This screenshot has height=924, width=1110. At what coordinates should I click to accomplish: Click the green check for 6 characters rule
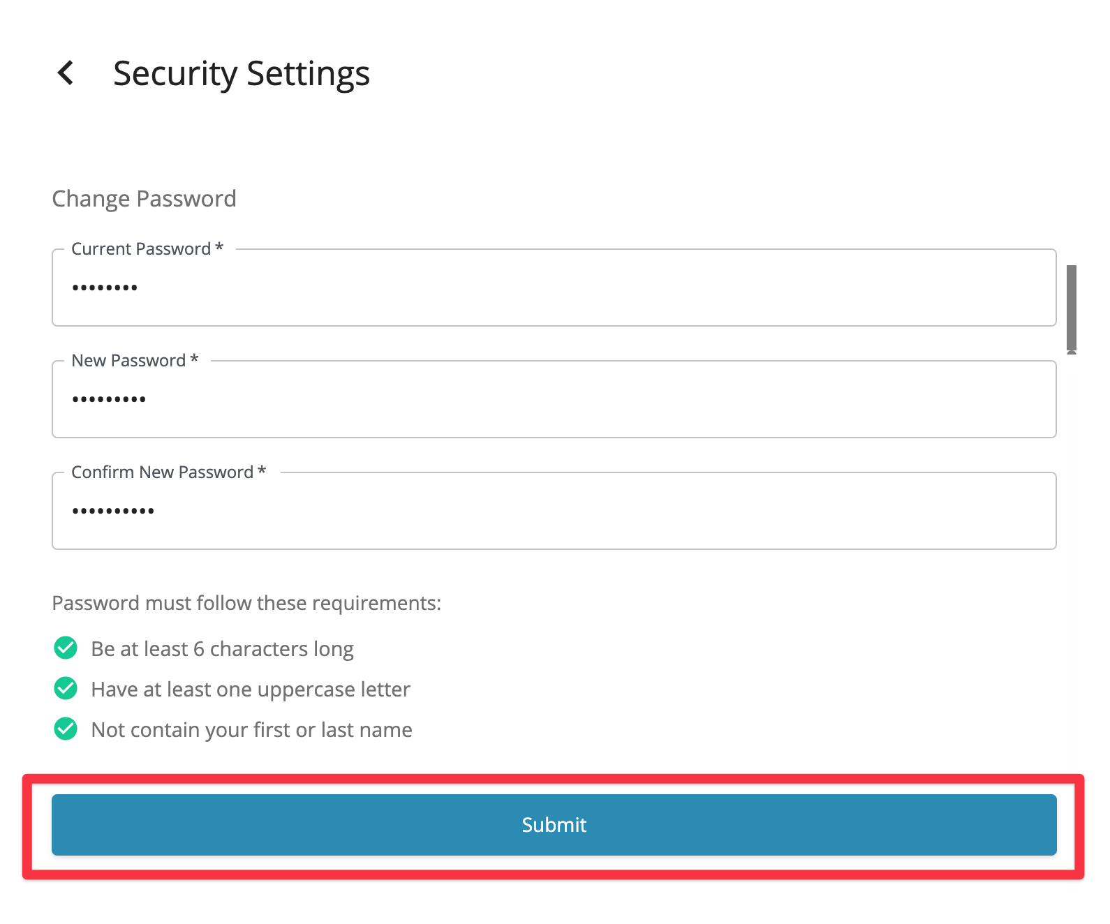pyautogui.click(x=66, y=648)
